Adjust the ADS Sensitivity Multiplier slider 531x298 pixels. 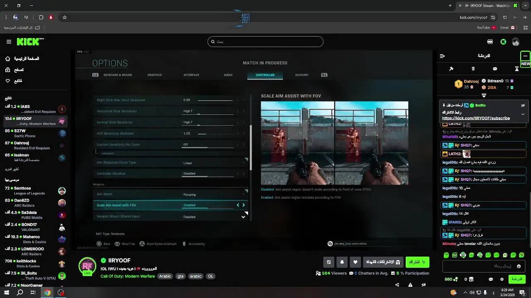point(215,134)
